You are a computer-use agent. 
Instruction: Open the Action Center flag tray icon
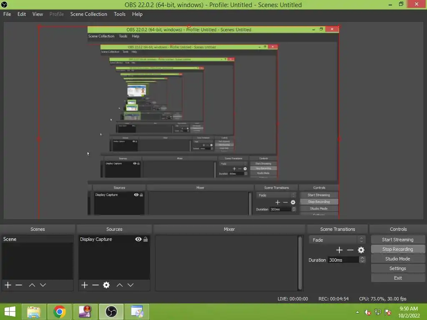tap(387, 312)
